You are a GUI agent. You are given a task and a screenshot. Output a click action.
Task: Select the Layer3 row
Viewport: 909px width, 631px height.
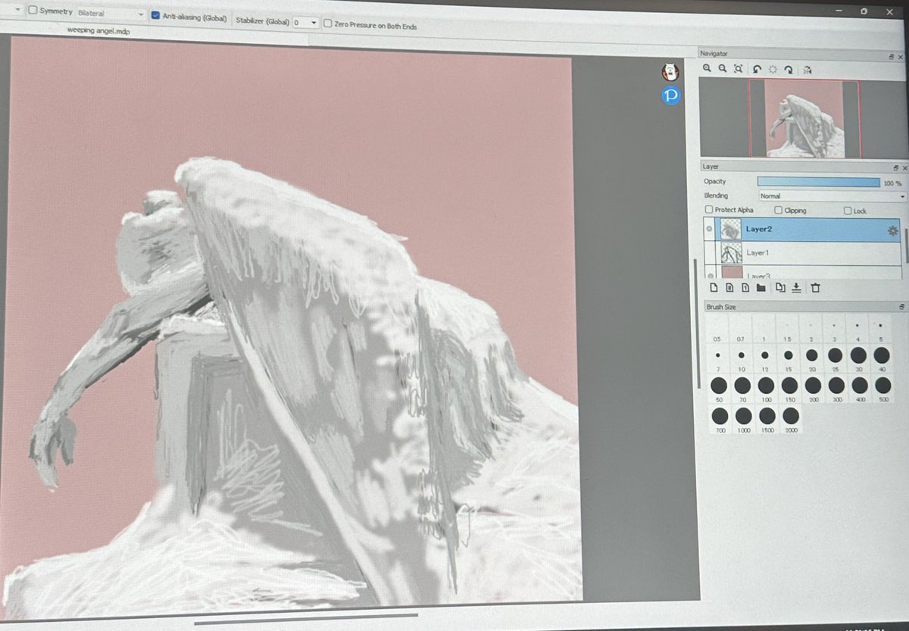coord(802,273)
